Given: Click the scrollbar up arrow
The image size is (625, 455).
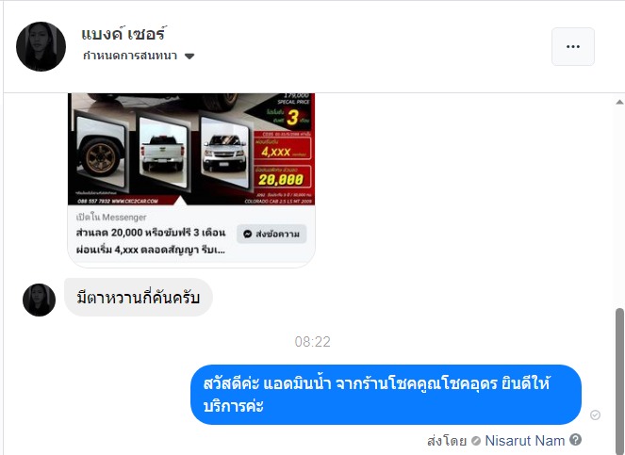Looking at the screenshot, I should 619,103.
